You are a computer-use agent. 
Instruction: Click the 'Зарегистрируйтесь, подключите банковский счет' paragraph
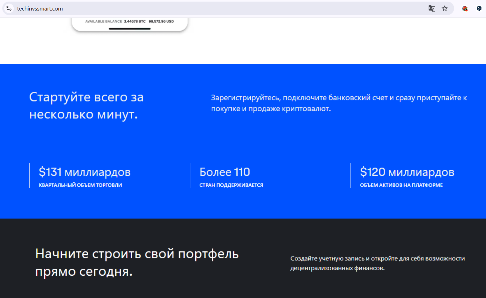tap(339, 103)
